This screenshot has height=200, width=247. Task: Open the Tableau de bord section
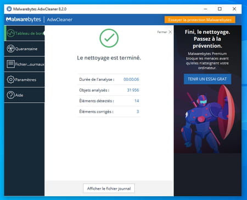pos(25,33)
